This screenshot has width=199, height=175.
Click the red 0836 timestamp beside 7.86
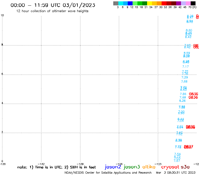point(193,94)
